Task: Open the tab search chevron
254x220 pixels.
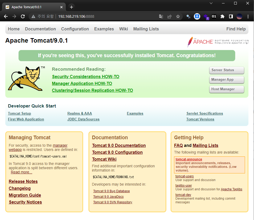Action: point(211,3)
